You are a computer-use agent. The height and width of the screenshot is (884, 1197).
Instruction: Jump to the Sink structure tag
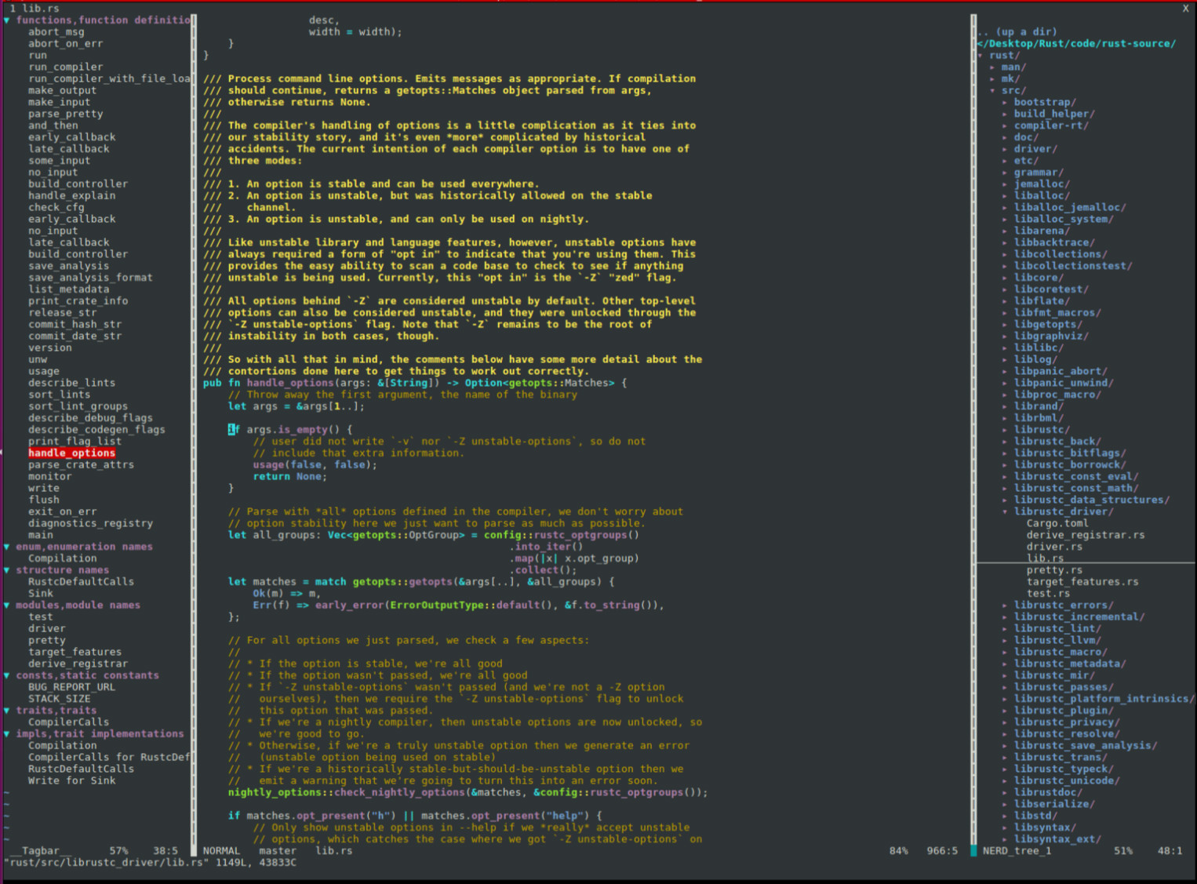(41, 594)
